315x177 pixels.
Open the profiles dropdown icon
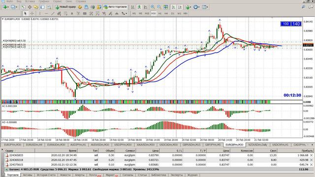click(14, 7)
